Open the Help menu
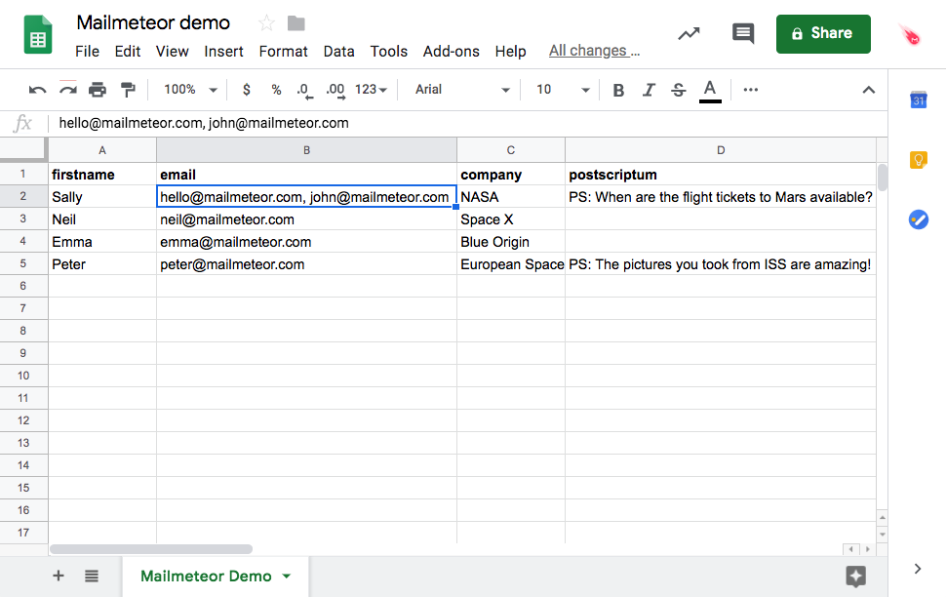The image size is (946, 597). tap(510, 52)
